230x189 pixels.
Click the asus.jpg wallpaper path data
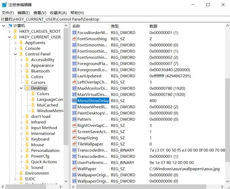click(184, 169)
